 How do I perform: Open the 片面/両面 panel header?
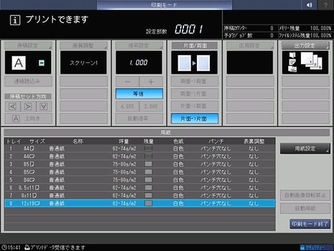point(194,45)
